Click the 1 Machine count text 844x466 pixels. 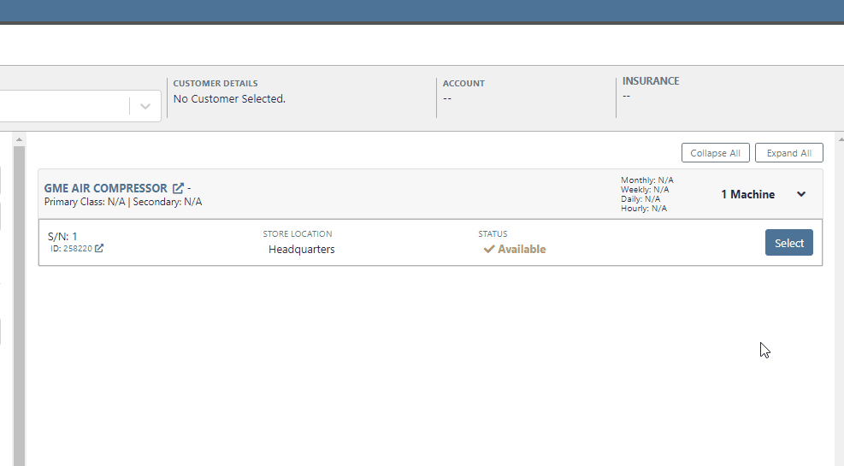747,194
